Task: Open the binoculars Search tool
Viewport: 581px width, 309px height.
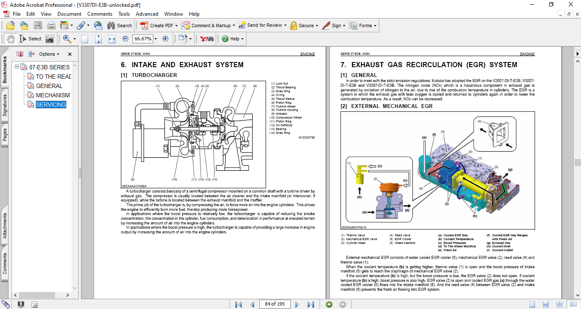Action: (119, 26)
